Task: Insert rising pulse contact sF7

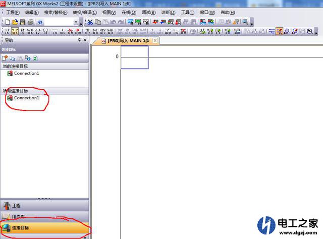Action: (87, 31)
